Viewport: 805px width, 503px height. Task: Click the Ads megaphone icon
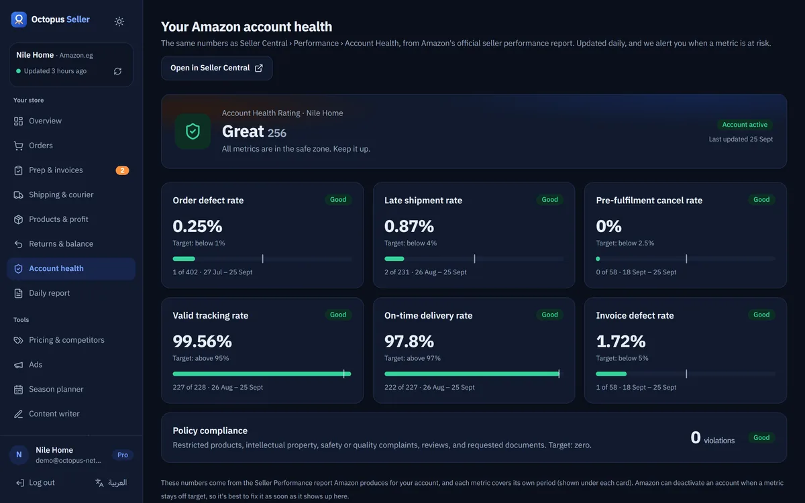(x=18, y=365)
